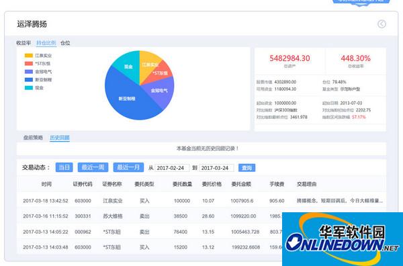Click the fee value 905.60
This screenshot has width=403, height=266.
[277, 201]
